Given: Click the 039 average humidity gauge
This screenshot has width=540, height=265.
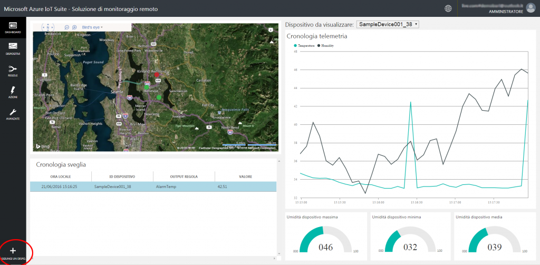Looking at the screenshot, I should pyautogui.click(x=495, y=240).
